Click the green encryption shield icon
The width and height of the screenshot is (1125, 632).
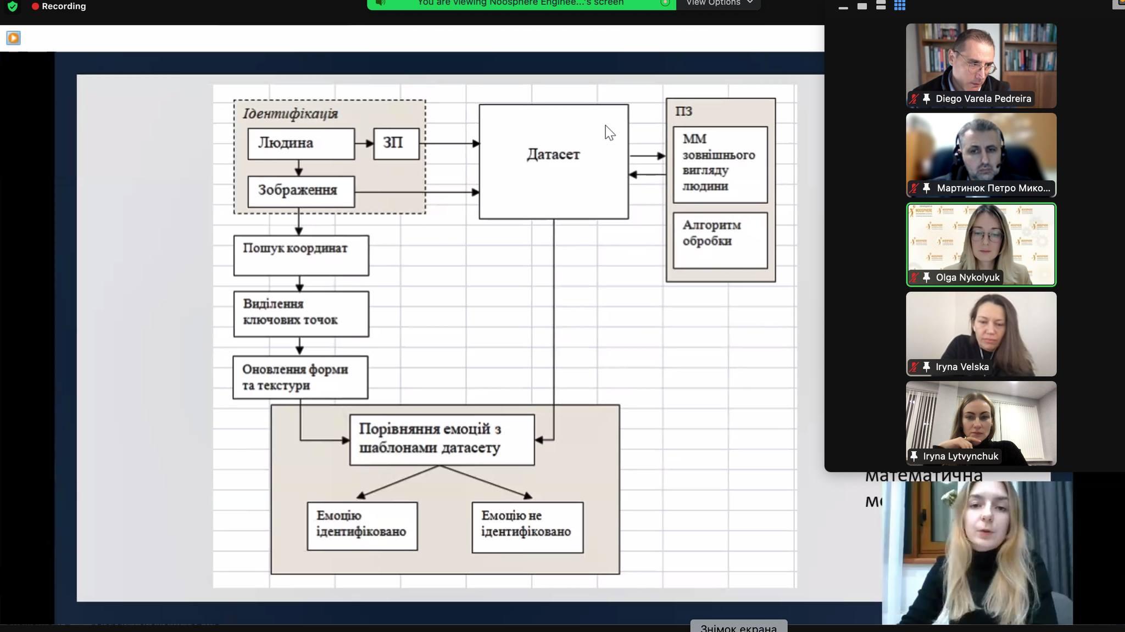point(12,6)
